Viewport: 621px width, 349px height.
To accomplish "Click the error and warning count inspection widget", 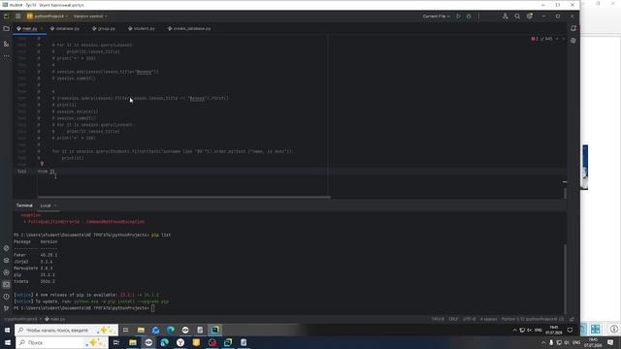I will [x=541, y=39].
